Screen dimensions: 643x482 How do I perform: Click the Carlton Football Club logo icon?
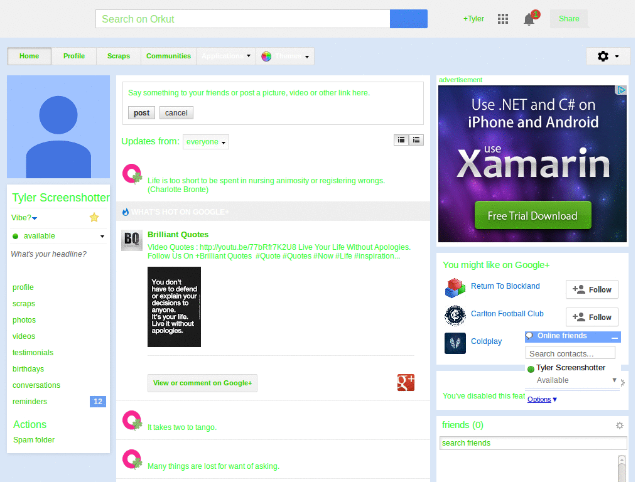(455, 316)
